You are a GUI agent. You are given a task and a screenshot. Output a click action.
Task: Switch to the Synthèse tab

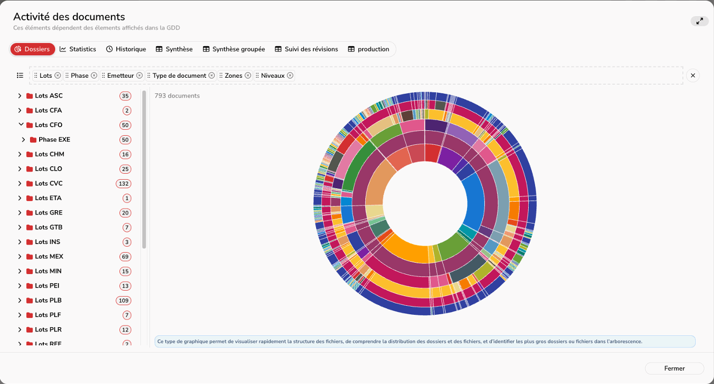click(x=174, y=49)
